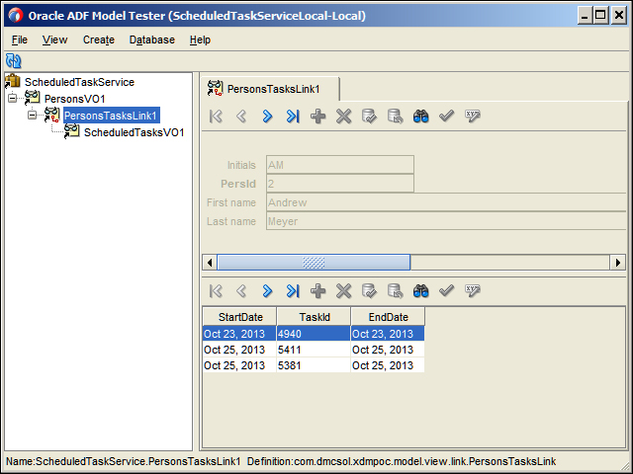Click the StartDate column header

coord(239,317)
